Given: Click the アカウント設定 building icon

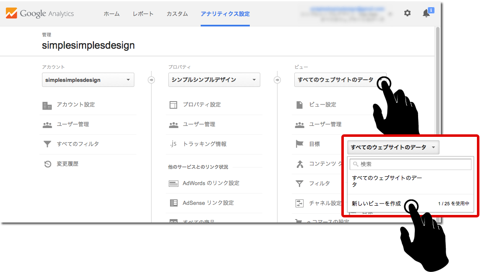Looking at the screenshot, I should pos(47,105).
